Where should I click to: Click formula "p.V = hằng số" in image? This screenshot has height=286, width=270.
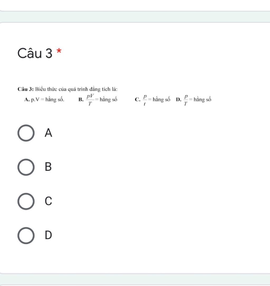pos(47,100)
